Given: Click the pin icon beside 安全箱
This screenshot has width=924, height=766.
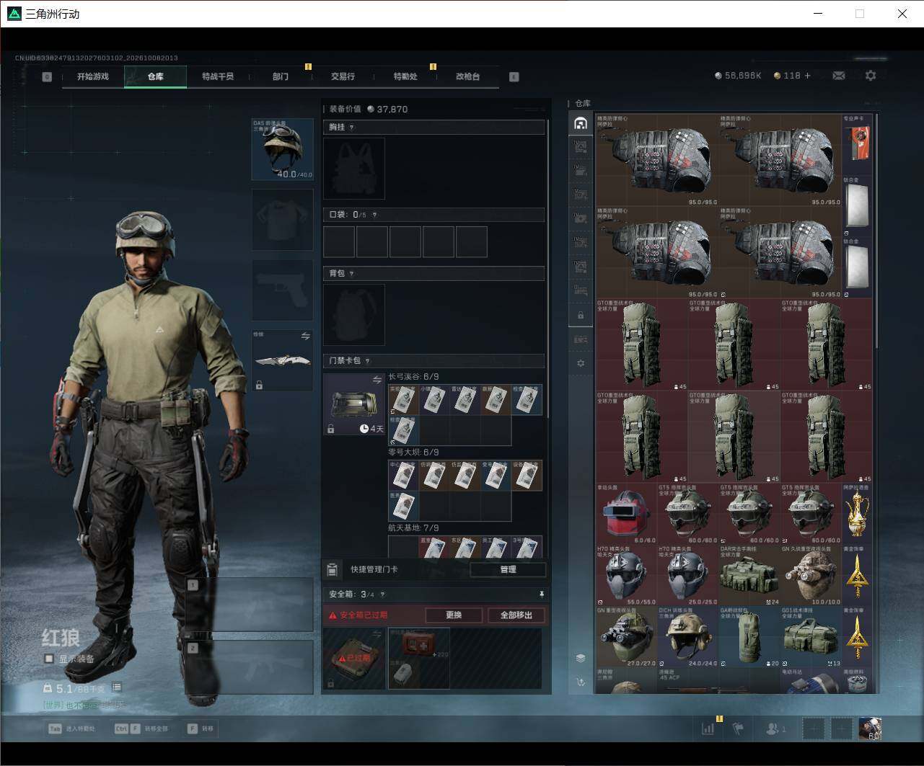Looking at the screenshot, I should click(542, 594).
